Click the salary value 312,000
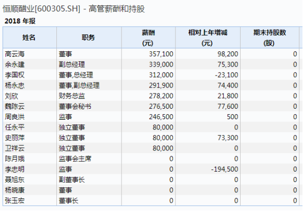 pos(161,75)
